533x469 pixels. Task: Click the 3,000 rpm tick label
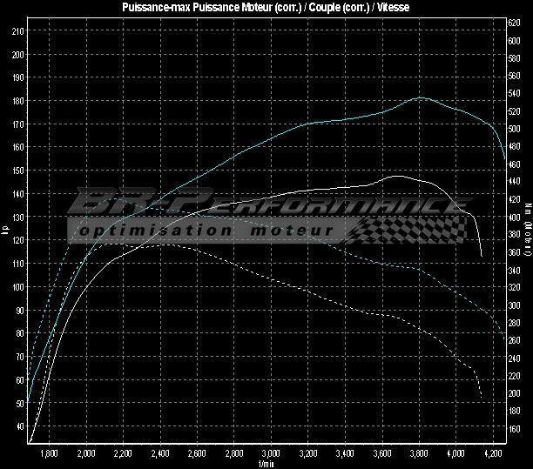click(272, 452)
